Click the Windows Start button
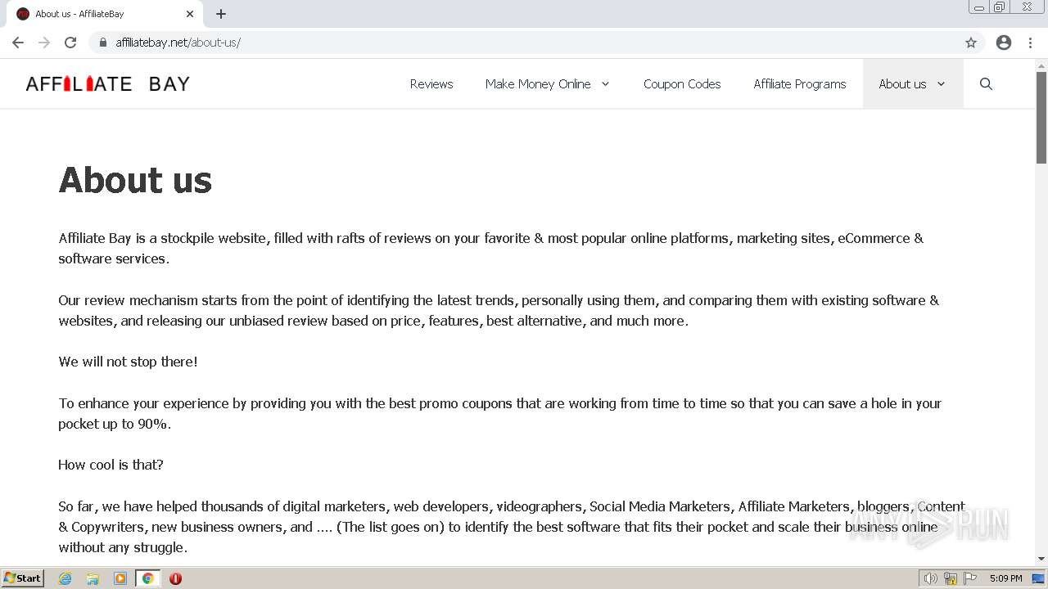1048x589 pixels. tap(23, 578)
